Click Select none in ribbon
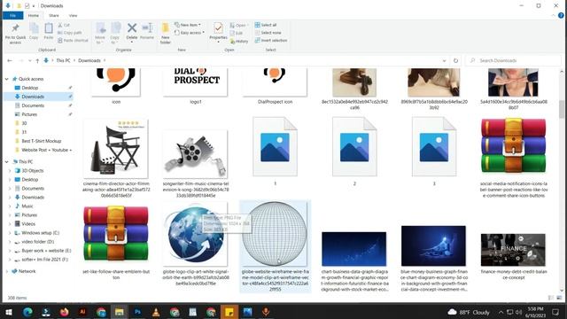 coord(268,33)
